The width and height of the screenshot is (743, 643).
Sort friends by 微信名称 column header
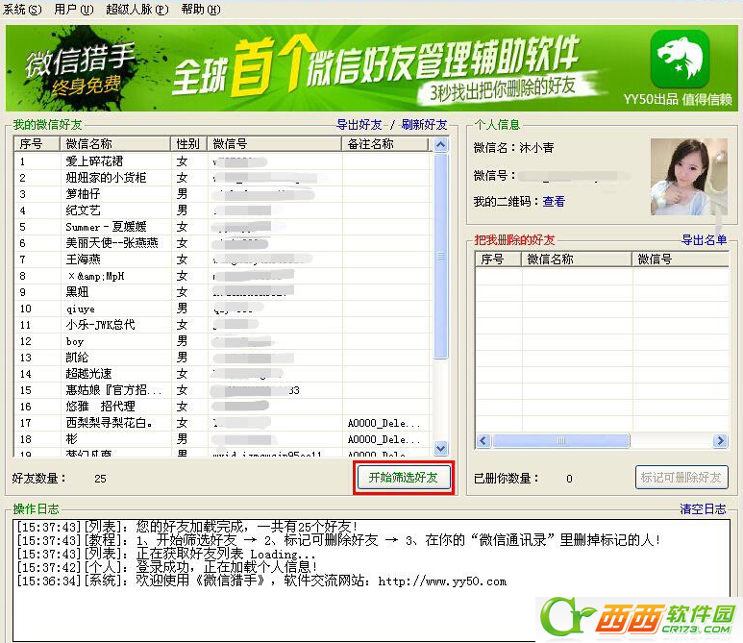[x=115, y=143]
